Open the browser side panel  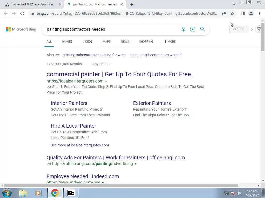point(243,13)
